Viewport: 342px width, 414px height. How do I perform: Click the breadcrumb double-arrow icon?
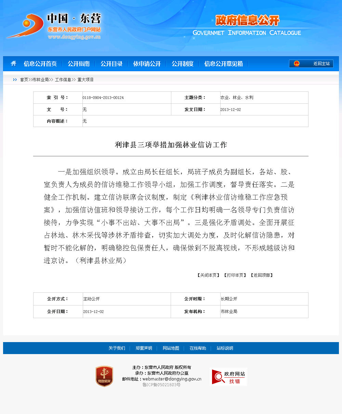pyautogui.click(x=15, y=80)
